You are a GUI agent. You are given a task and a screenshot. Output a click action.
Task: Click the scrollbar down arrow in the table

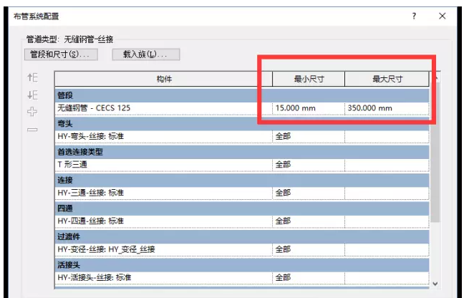click(x=435, y=284)
